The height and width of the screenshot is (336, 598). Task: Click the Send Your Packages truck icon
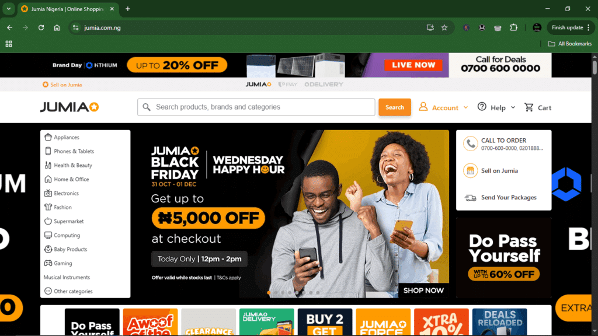[470, 197]
